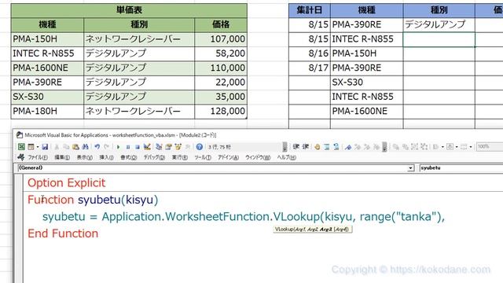Open the アドイン(A) menu
503x283 pixels.
coord(228,157)
